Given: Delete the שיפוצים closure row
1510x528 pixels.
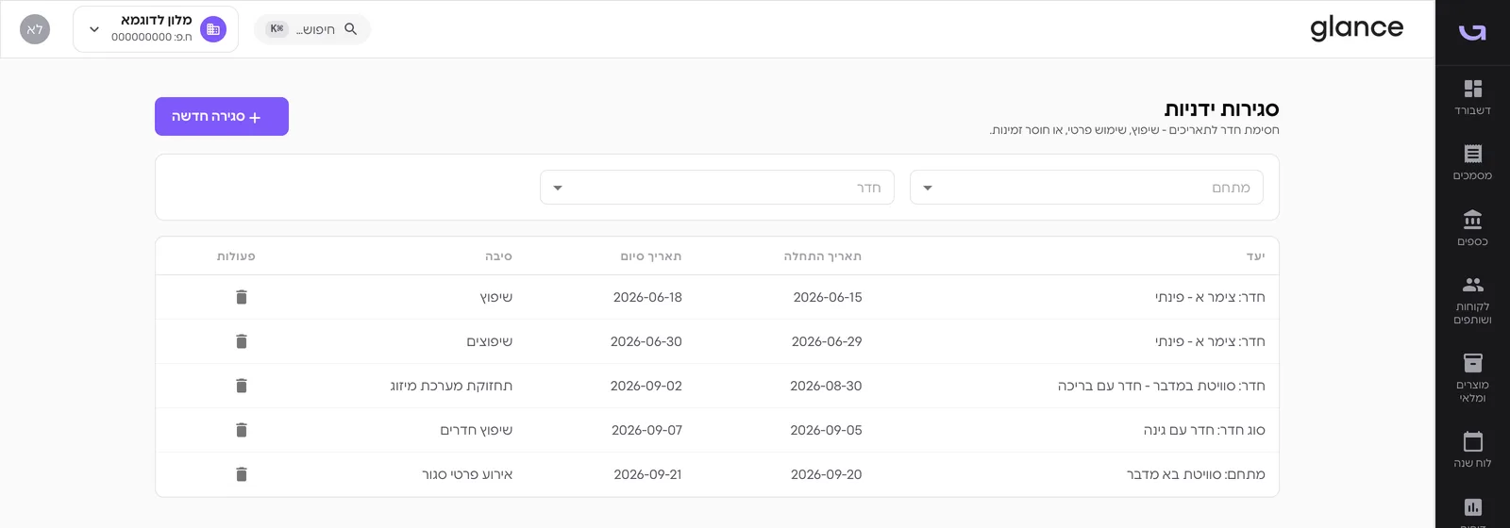Looking at the screenshot, I should point(242,341).
